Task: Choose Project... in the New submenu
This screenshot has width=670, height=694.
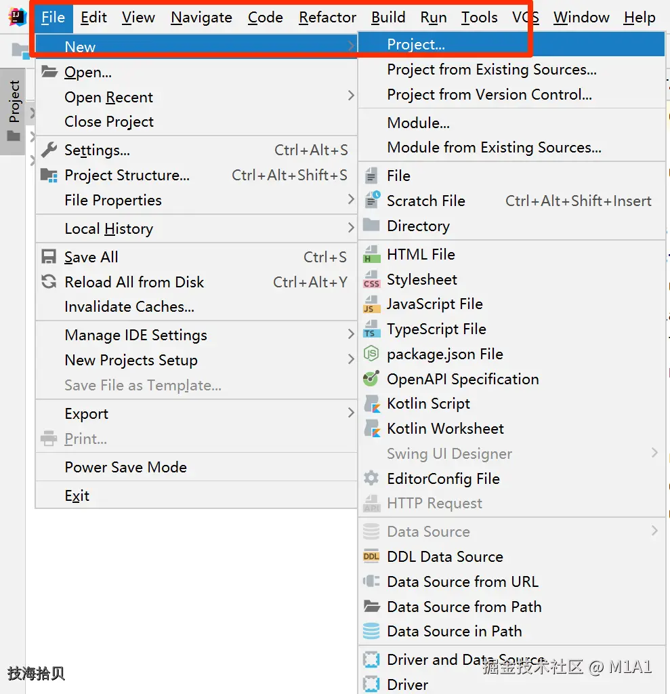Action: [511, 44]
